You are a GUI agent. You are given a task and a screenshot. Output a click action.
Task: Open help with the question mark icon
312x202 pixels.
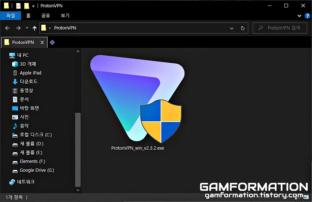pyautogui.click(x=308, y=16)
